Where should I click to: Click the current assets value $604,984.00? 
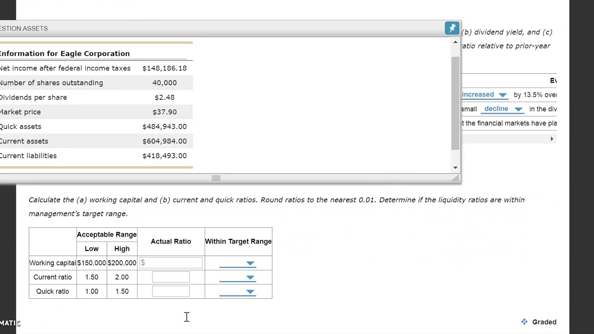tap(164, 141)
